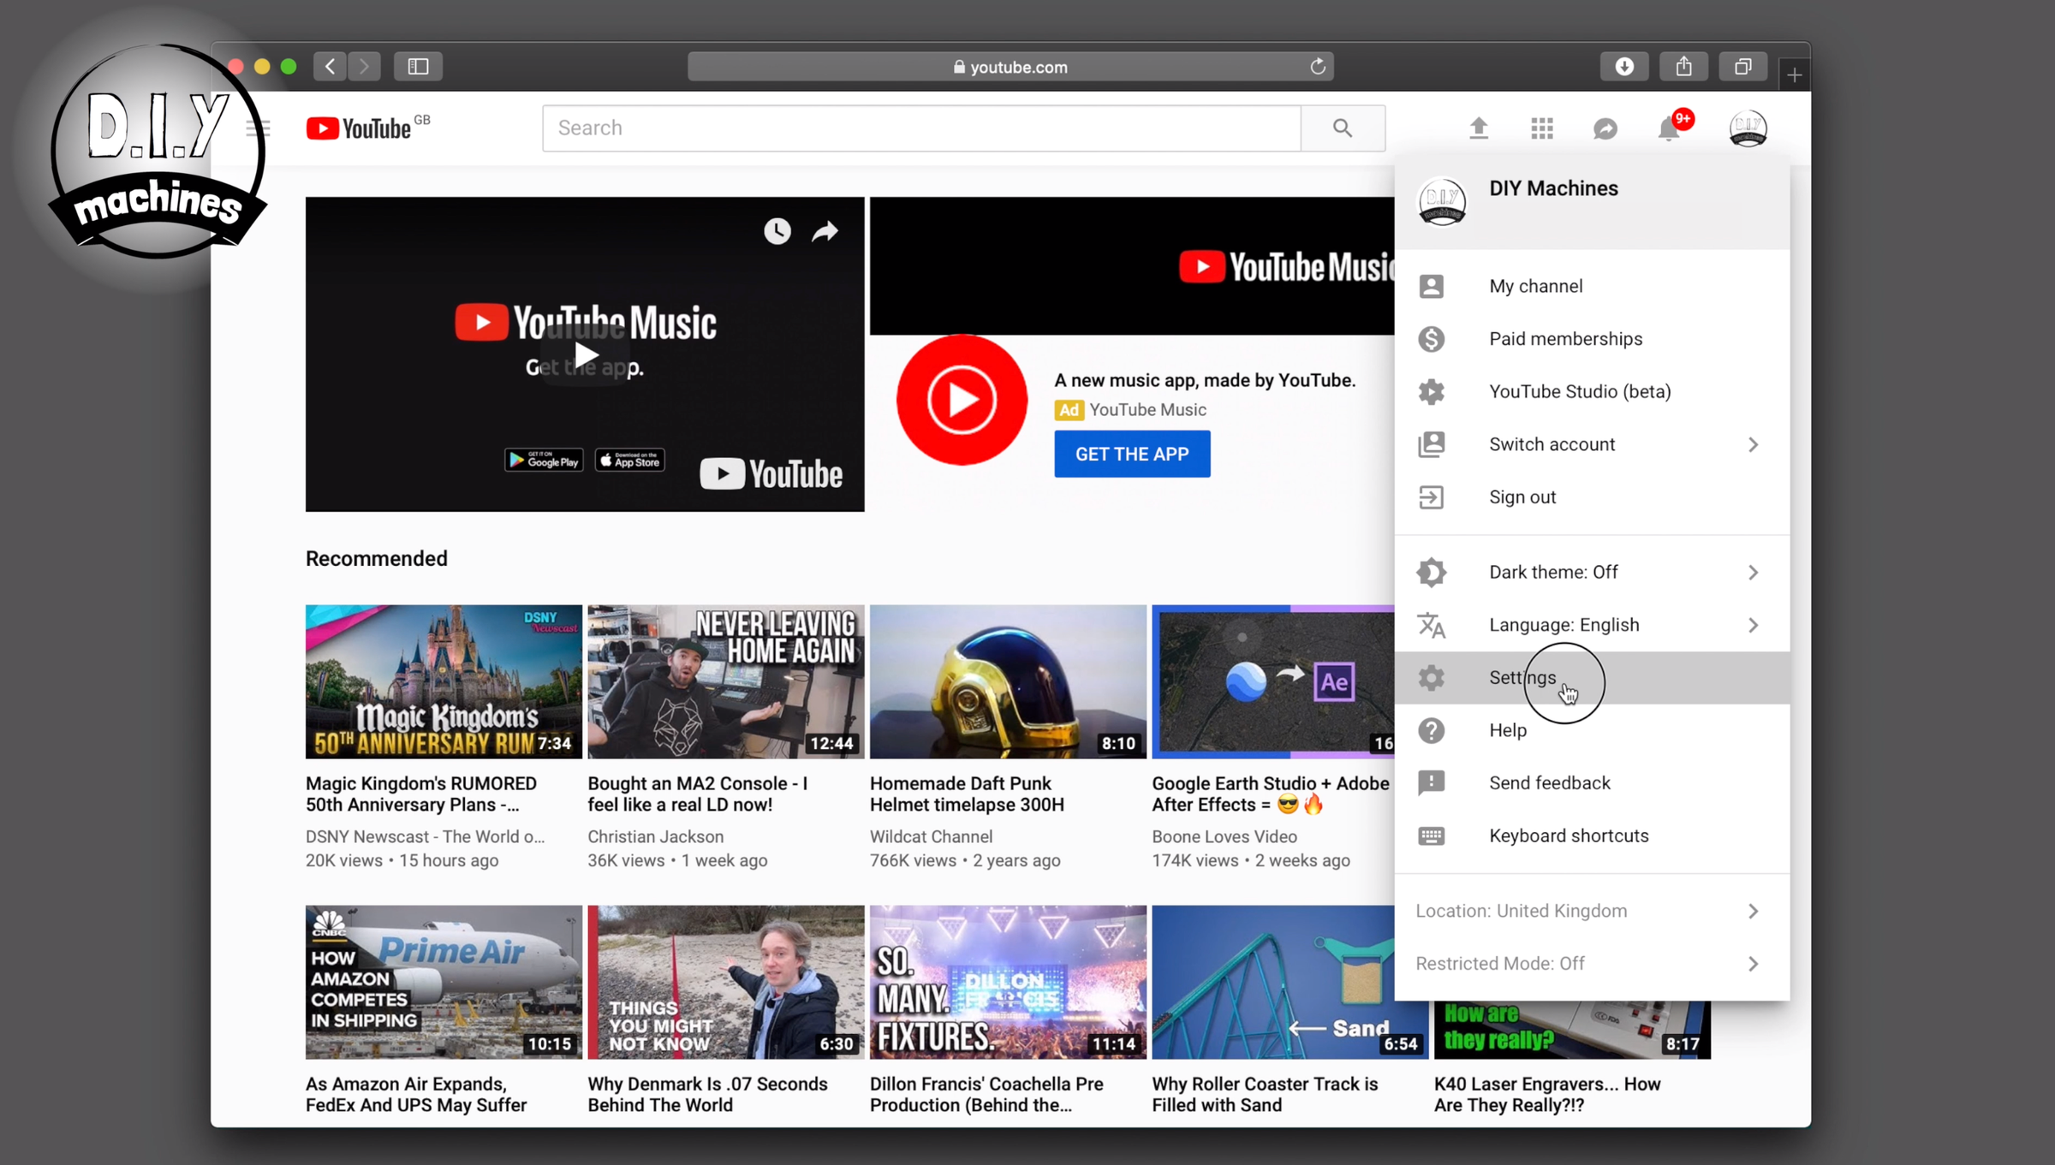
Task: Save the YouTube Music video to Watch Later
Action: point(776,231)
